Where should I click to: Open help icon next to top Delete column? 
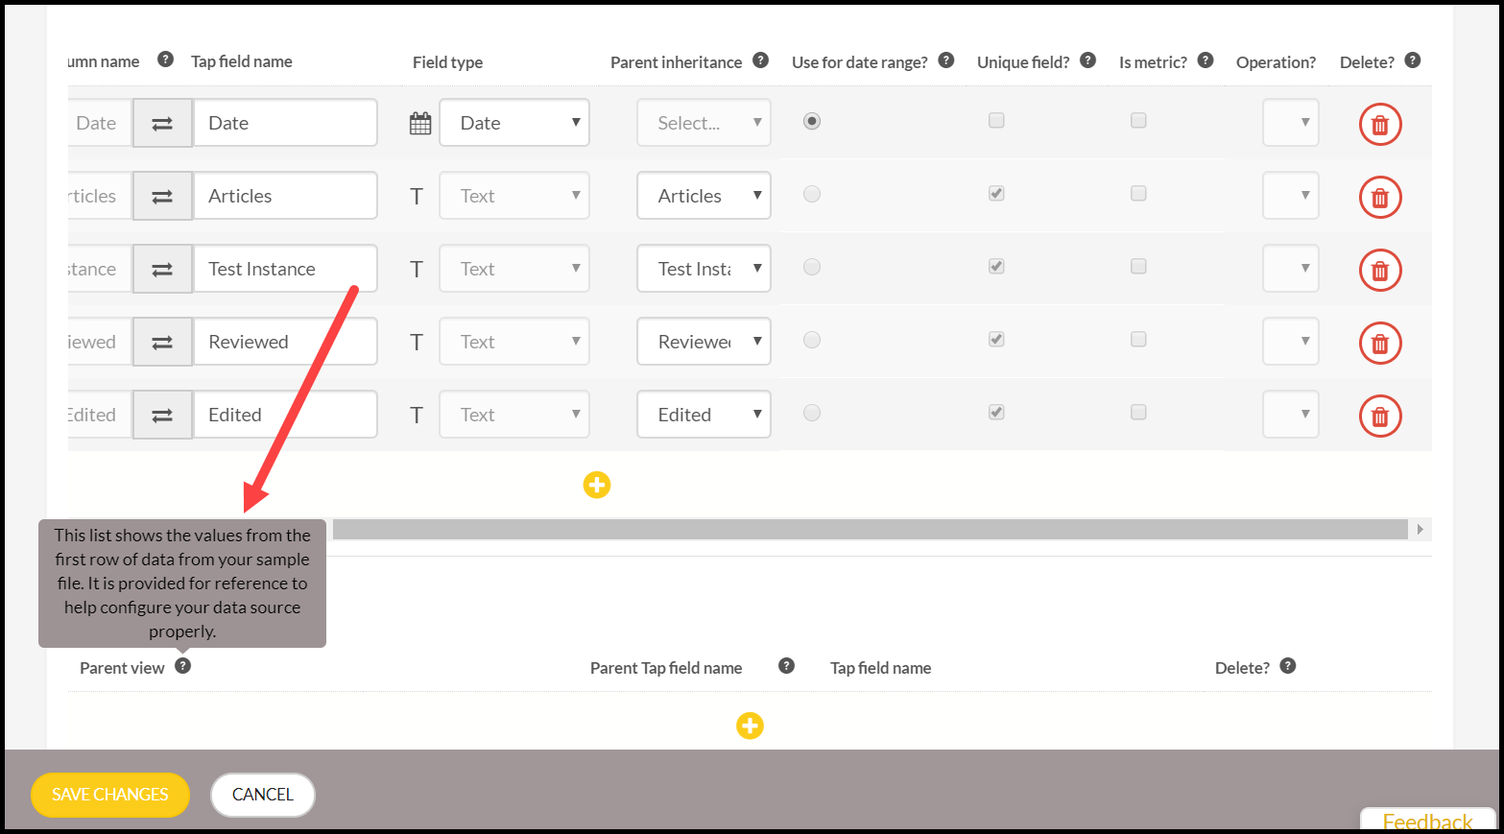point(1412,60)
